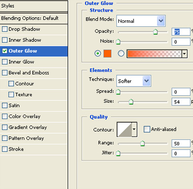Click the orange glow color swatch
The height and width of the screenshot is (189, 193).
[x=107, y=54]
